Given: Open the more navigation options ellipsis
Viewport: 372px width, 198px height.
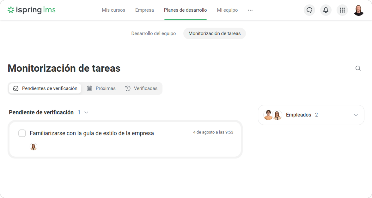Looking at the screenshot, I should [250, 10].
